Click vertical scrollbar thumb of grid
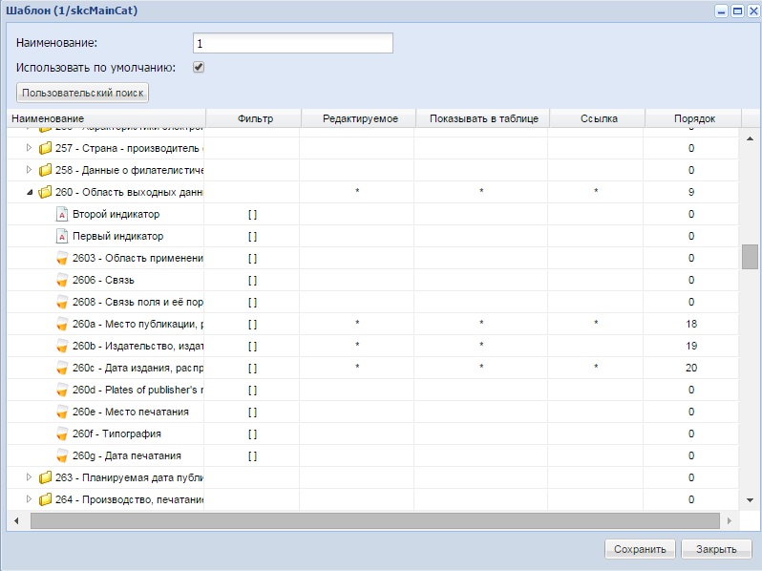The image size is (762, 571). pos(750,257)
